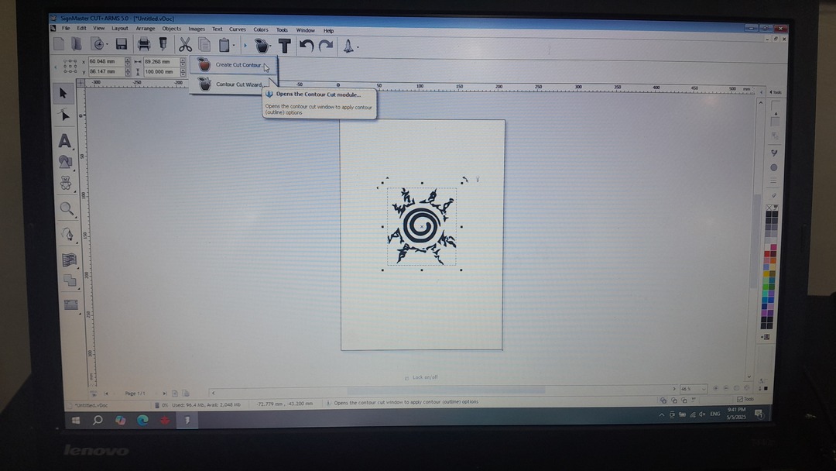This screenshot has width=836, height=471.
Task: Open the recent files dropdown arrow
Action: tap(107, 45)
